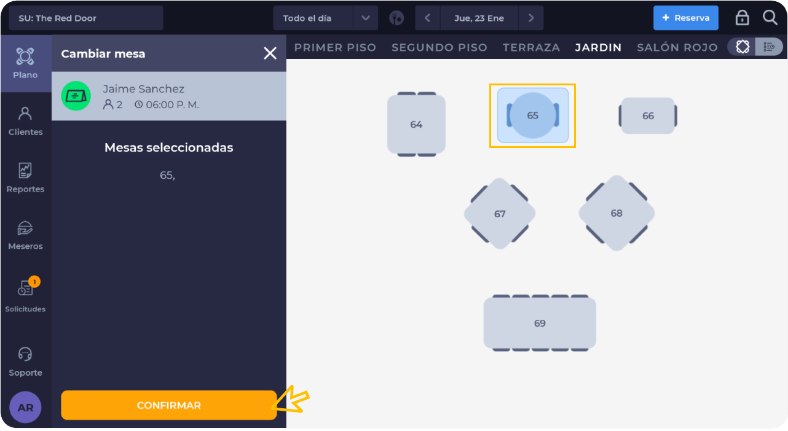Click the party size 2 indicator
Image resolution: width=788 pixels, height=431 pixels.
tap(113, 105)
